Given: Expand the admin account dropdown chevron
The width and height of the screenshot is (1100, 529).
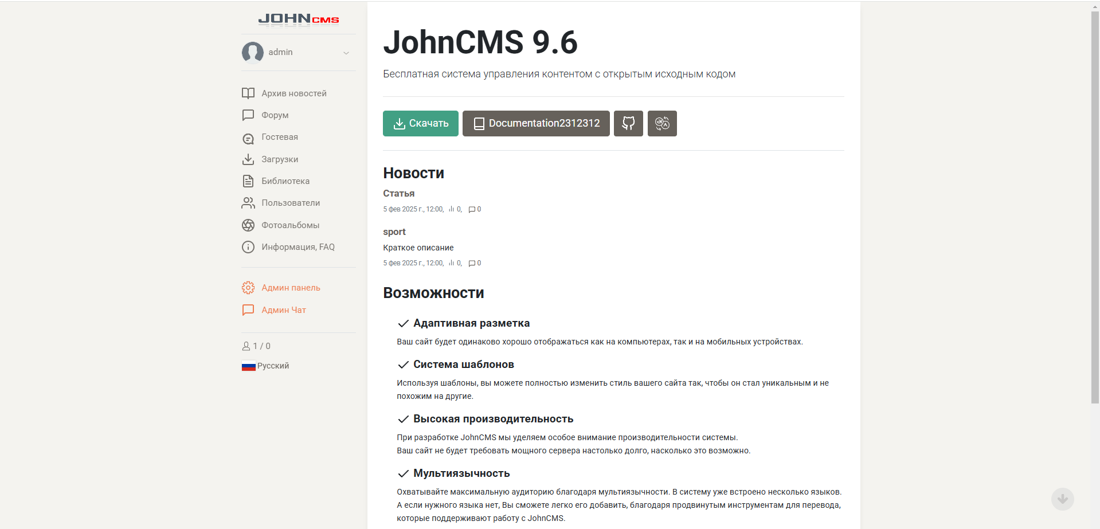Looking at the screenshot, I should pyautogui.click(x=346, y=53).
